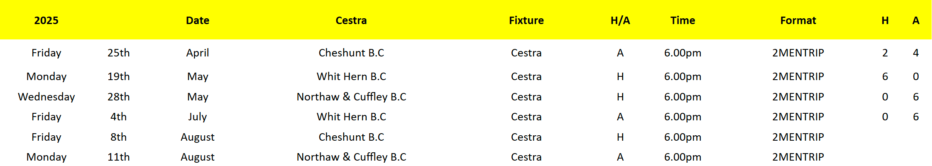Select "Whit Hern B.C" in the July row
The width and height of the screenshot is (932, 166).
[351, 117]
